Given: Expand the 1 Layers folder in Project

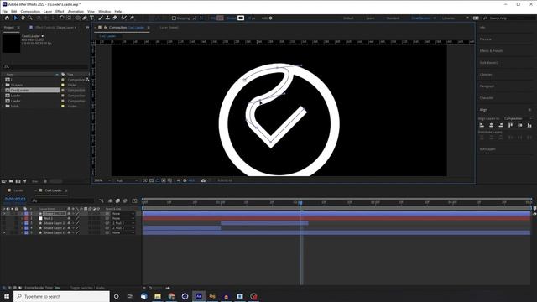Looking at the screenshot, I should (x=3, y=85).
